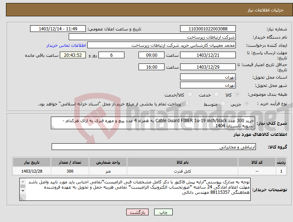Click the جزئیات اطلاعات نیاز page header
The width and height of the screenshot is (293, 222).
(266, 10)
